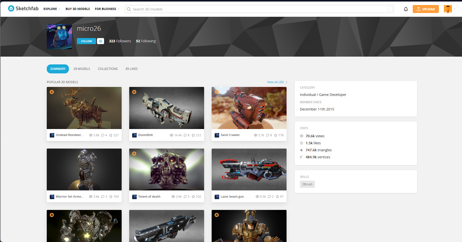Click the comments icon on DoomBolt
This screenshot has width=462, height=242.
(185, 135)
